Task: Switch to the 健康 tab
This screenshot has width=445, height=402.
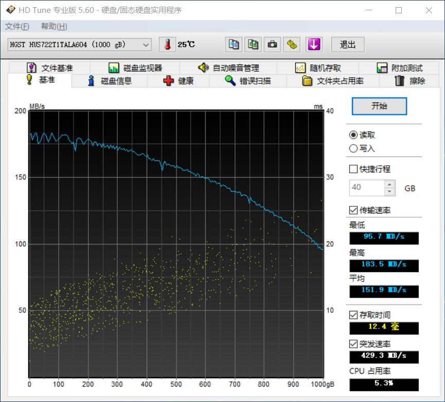Action: (178, 81)
